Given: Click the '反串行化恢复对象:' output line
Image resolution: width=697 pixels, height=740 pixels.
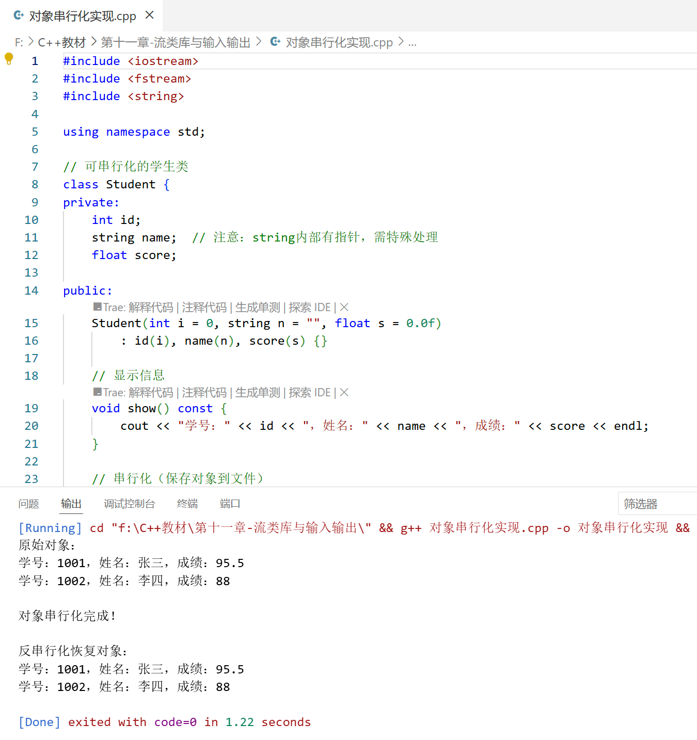Looking at the screenshot, I should pyautogui.click(x=73, y=651).
